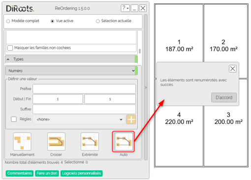Click the main panel vertical scrollbar

[x=146, y=87]
